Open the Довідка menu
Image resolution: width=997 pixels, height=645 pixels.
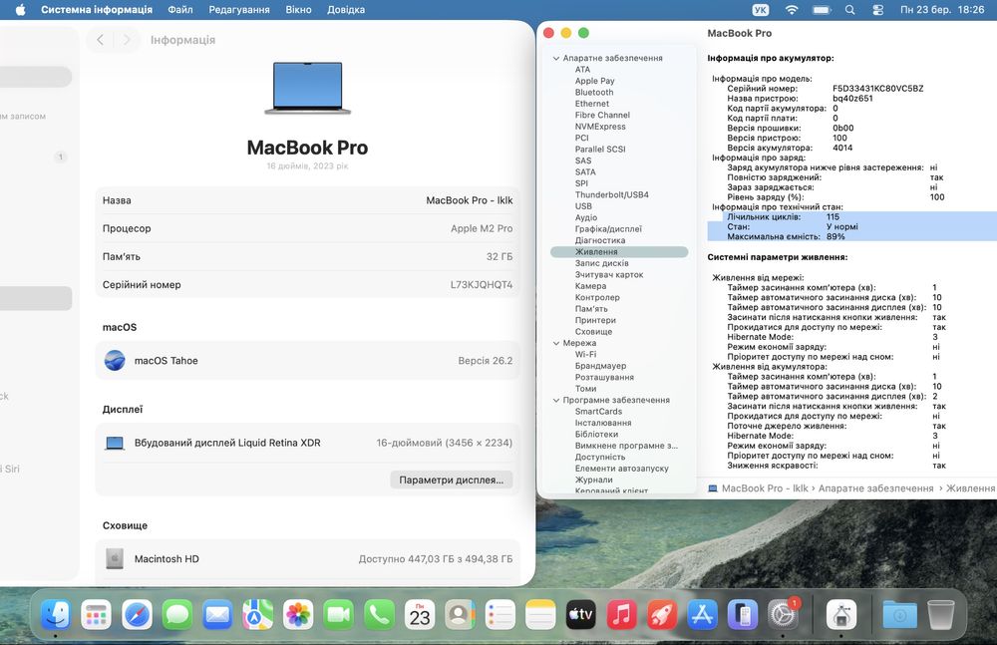[x=346, y=10]
